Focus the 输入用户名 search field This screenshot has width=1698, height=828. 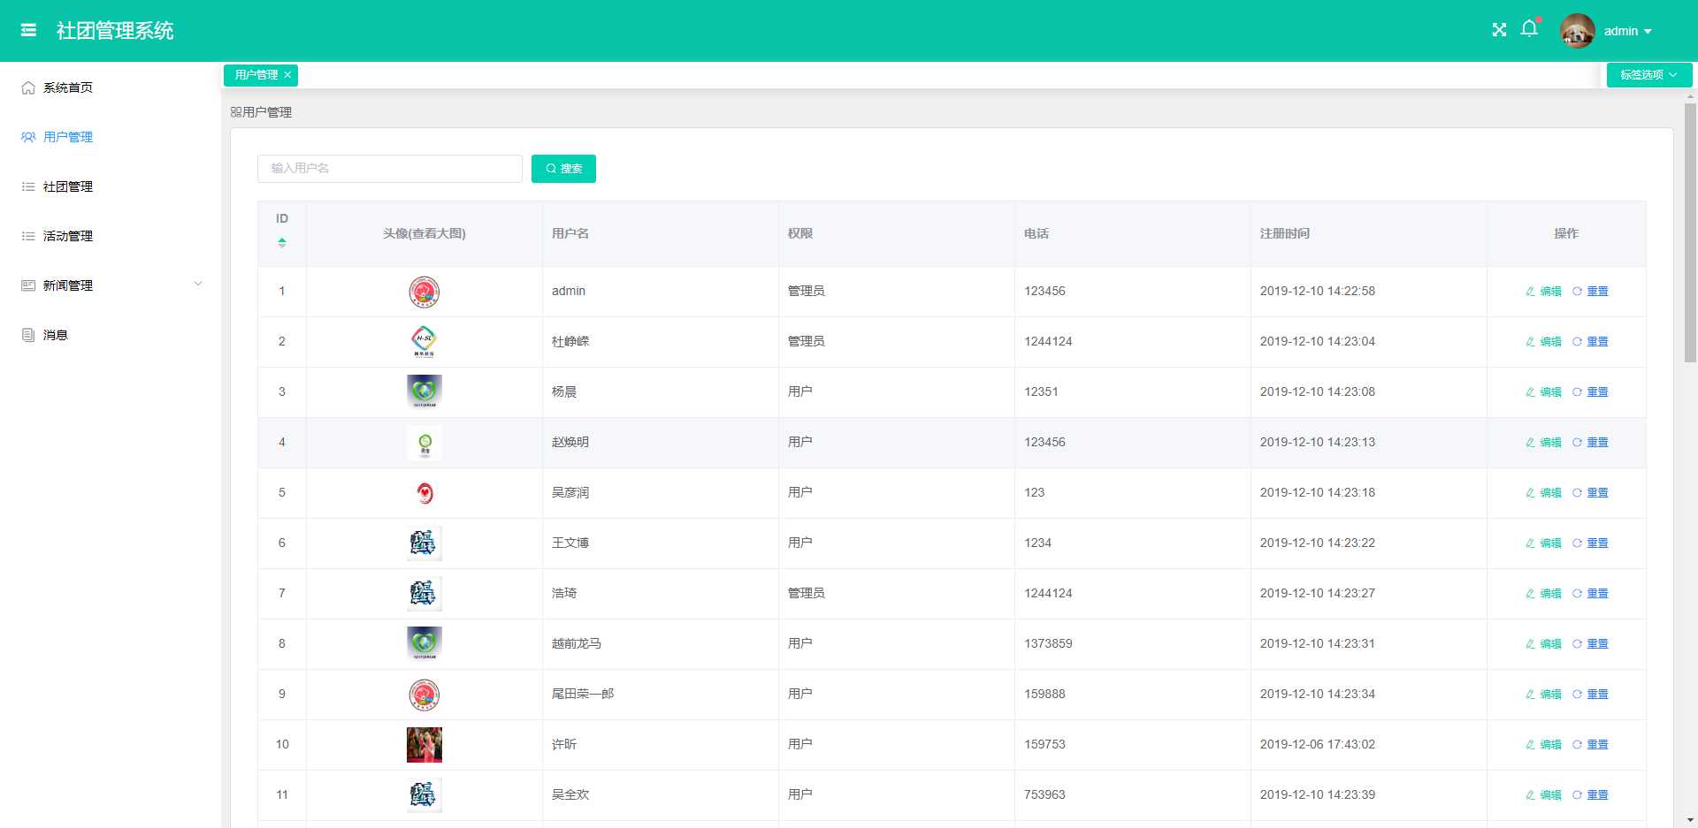[390, 169]
